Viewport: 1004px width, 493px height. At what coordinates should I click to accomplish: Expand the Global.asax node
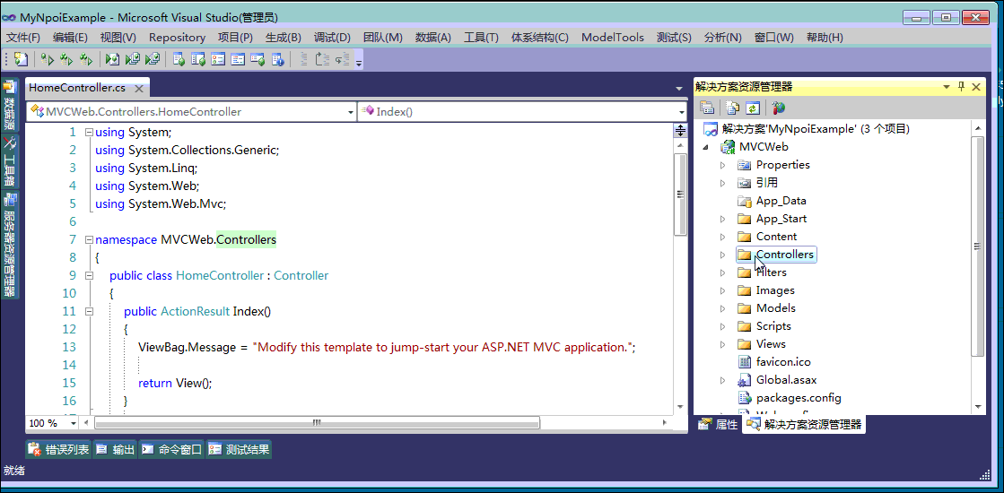coord(723,380)
